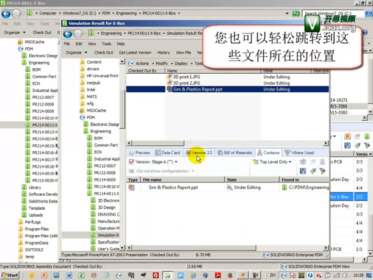This screenshot has width=373, height=280.
Task: Open the Top Level Only dropdown
Action: pos(290,162)
